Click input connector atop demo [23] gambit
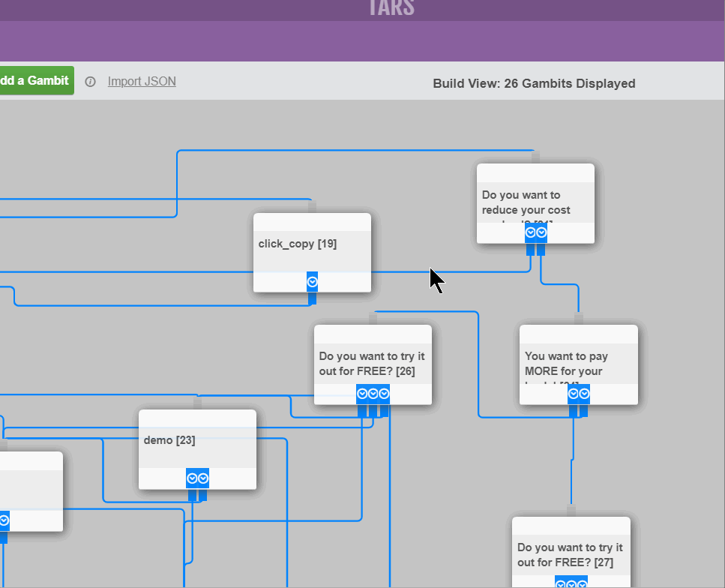Image resolution: width=725 pixels, height=588 pixels. [x=197, y=403]
